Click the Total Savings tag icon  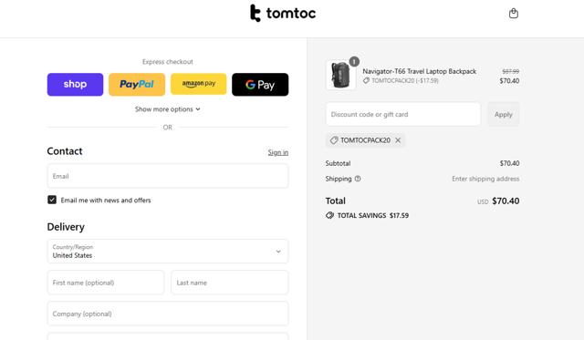point(329,215)
